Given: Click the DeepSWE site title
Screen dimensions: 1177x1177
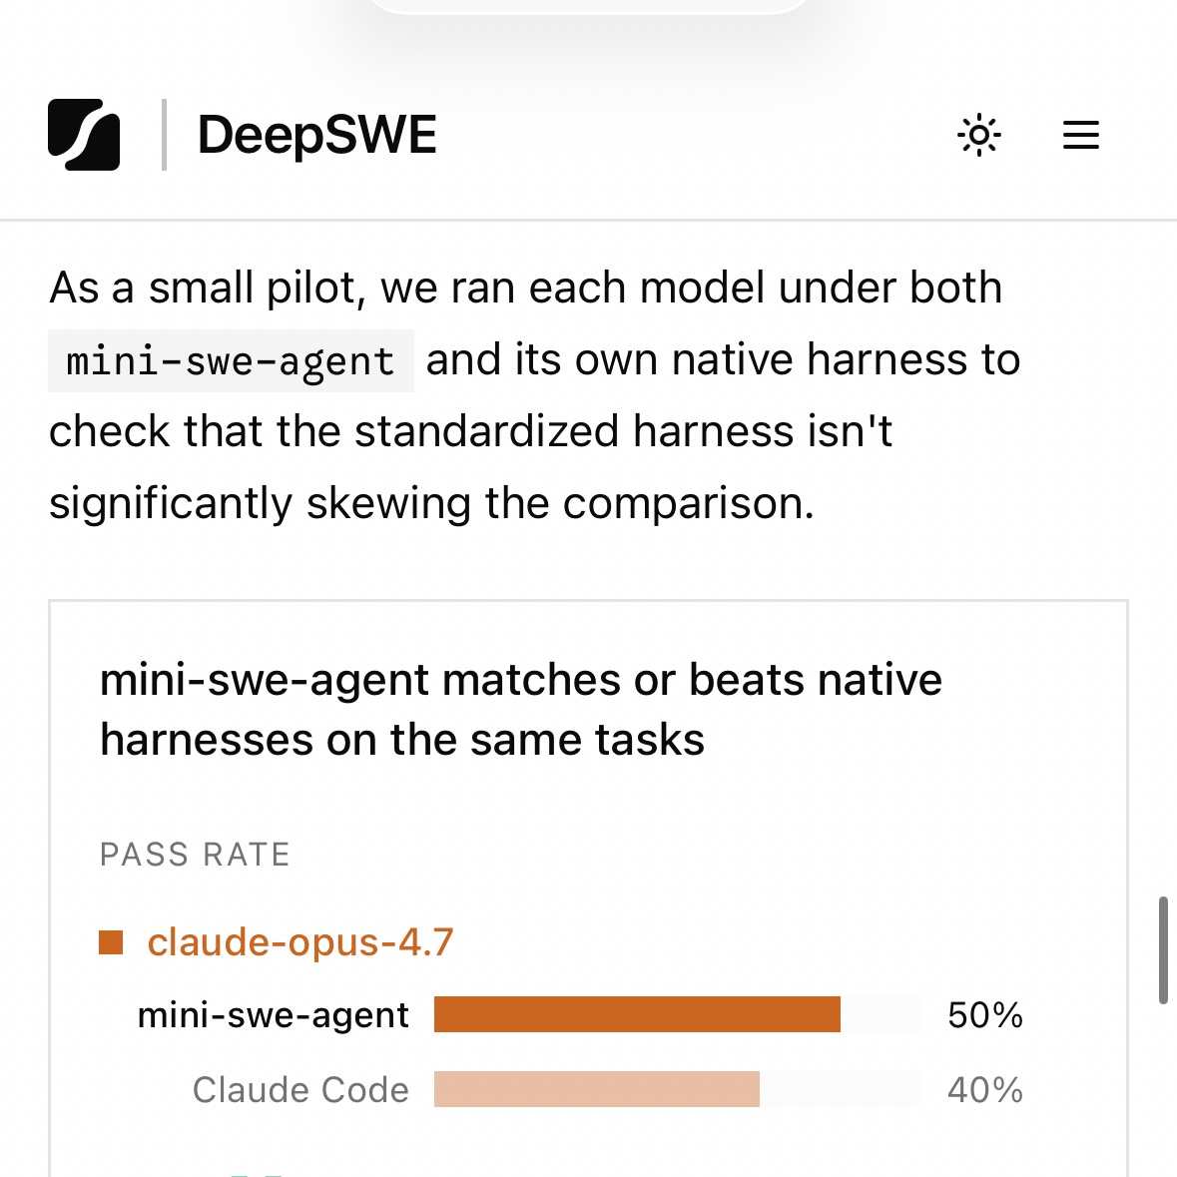Looking at the screenshot, I should click(x=316, y=135).
